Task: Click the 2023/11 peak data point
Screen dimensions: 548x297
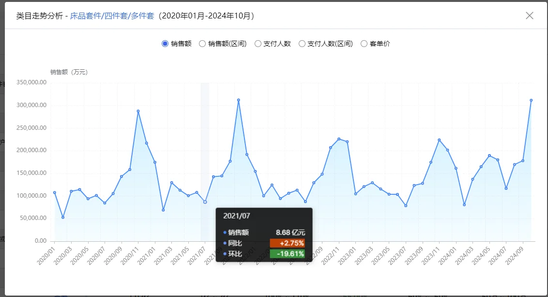Action: pos(439,140)
